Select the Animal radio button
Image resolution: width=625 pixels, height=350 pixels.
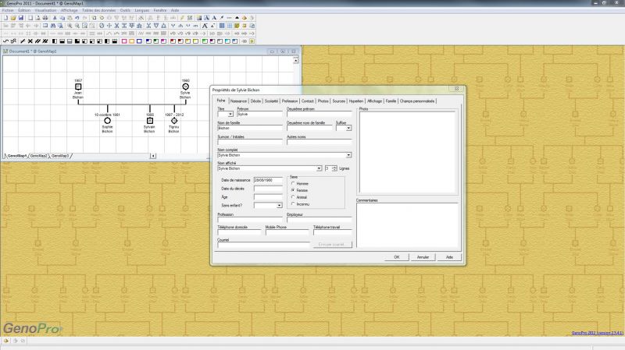coord(292,197)
